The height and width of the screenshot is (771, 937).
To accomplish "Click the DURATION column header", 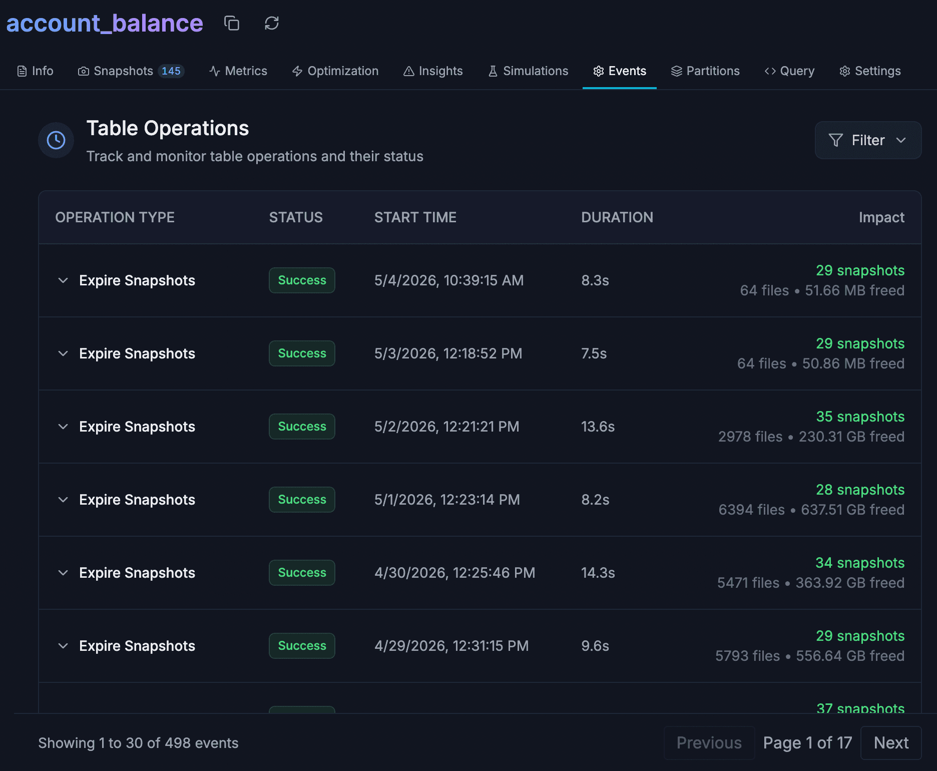I will click(x=617, y=217).
